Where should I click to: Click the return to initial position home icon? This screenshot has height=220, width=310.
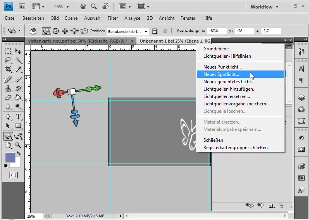click(33, 31)
